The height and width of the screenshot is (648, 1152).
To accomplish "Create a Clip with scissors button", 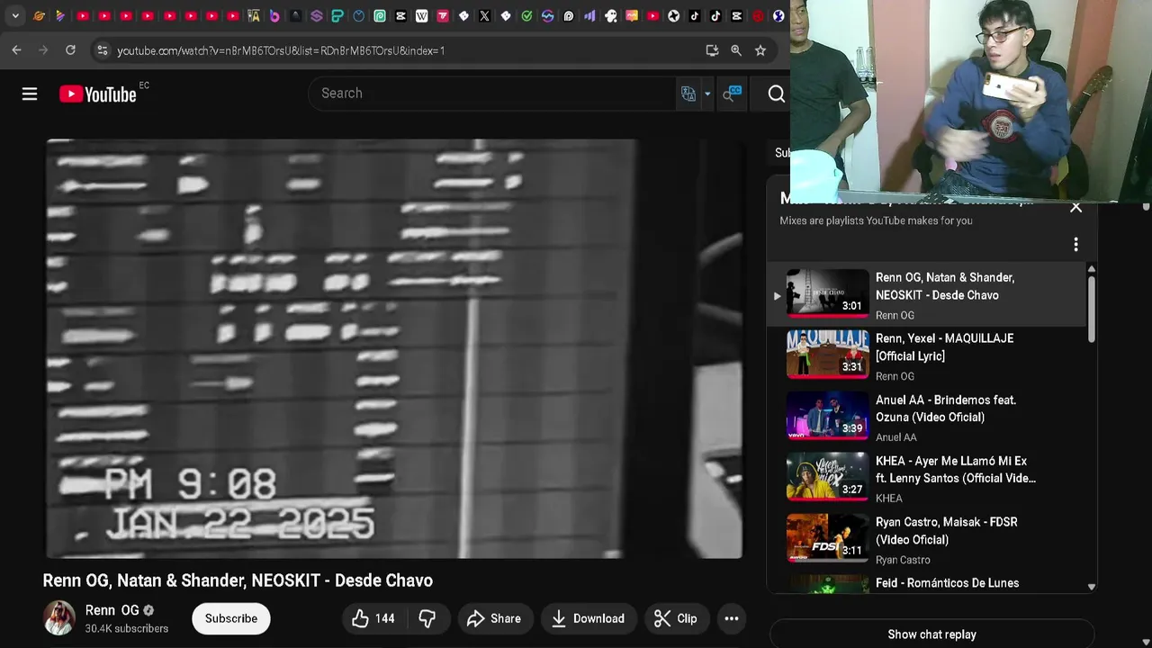I will tap(676, 618).
